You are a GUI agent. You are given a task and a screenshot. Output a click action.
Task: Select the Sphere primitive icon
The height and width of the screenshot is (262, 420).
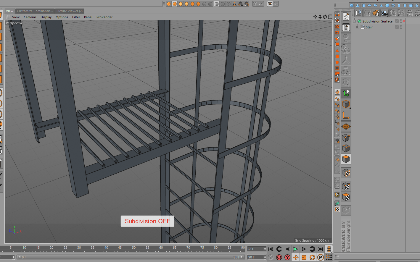click(387, 5)
